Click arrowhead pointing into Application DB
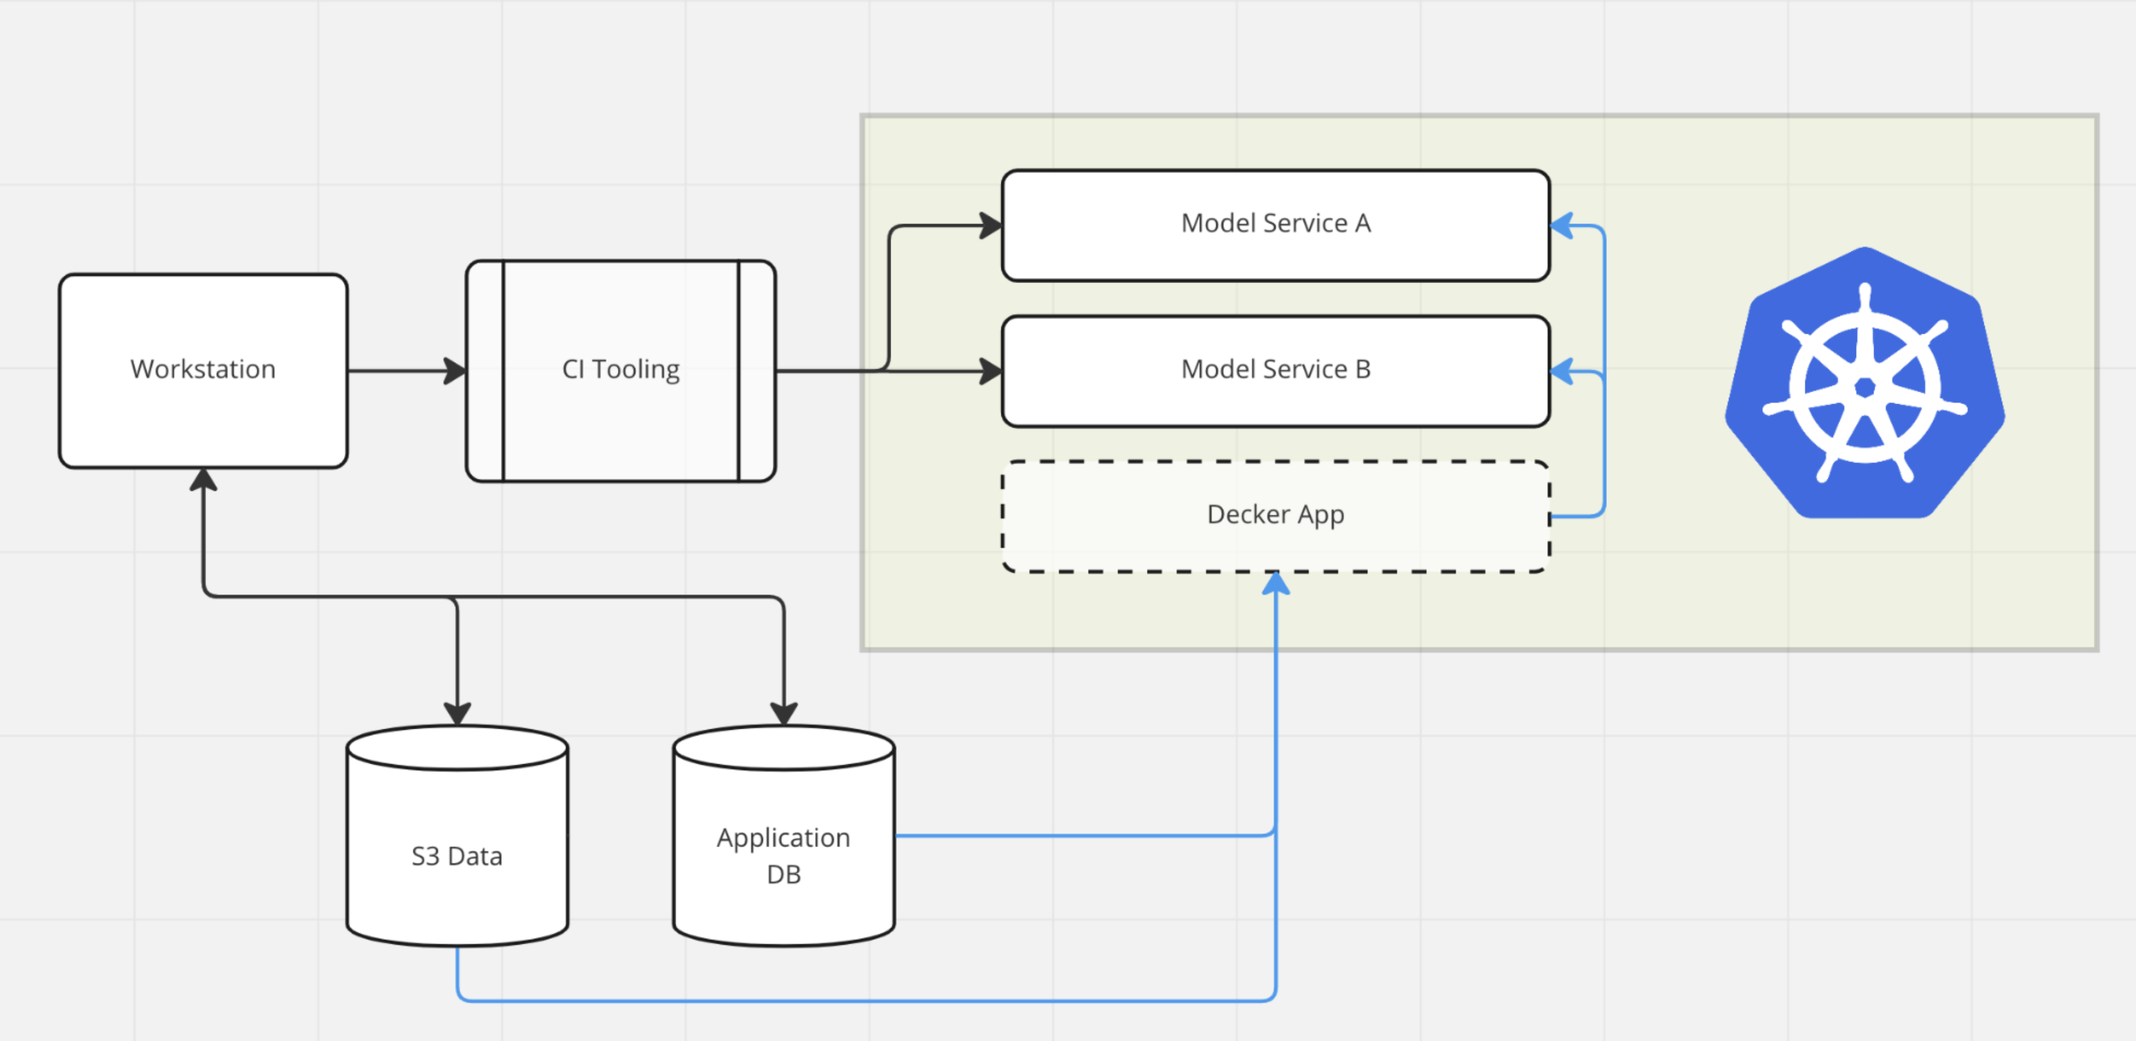2136x1041 pixels. (x=783, y=713)
